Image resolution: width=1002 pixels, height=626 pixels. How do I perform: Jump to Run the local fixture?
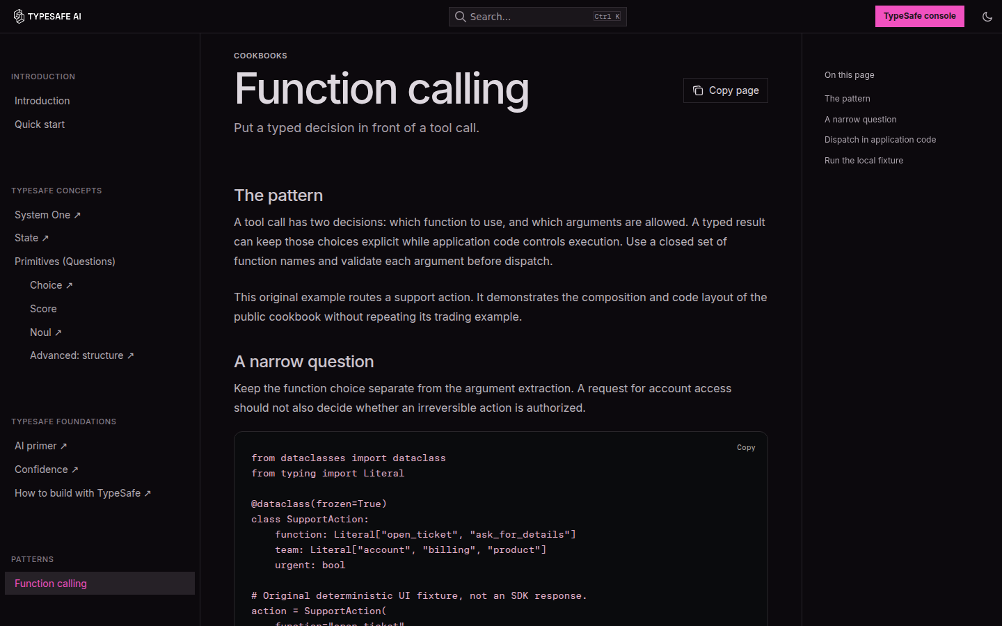coord(864,161)
